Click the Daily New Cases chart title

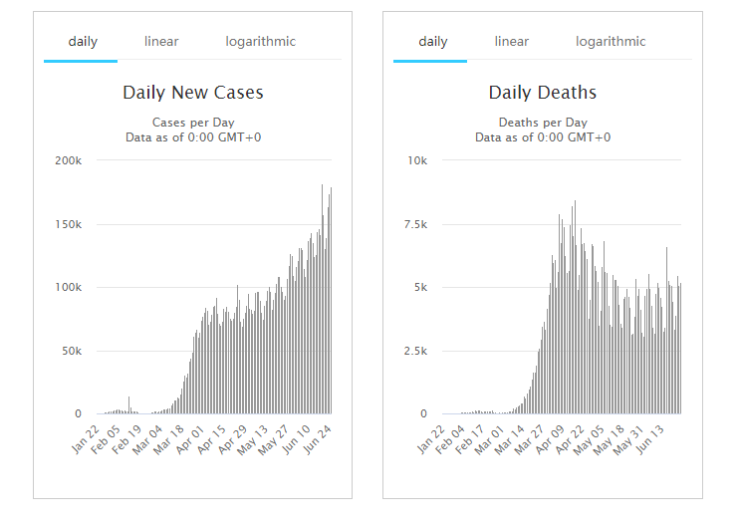(193, 93)
